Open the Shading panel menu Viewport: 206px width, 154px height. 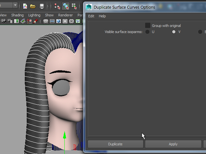[17, 15]
